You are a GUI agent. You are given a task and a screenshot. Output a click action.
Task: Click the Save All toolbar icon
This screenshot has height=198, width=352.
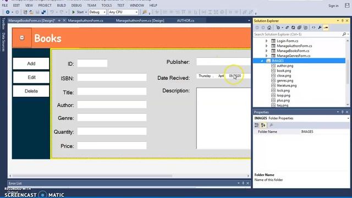[x=43, y=12]
